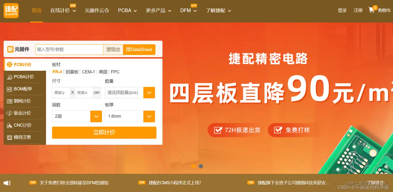Image resolution: width=393 pixels, height=192 pixels.
Task: Click the JustFit logo icon
Action: (11, 11)
